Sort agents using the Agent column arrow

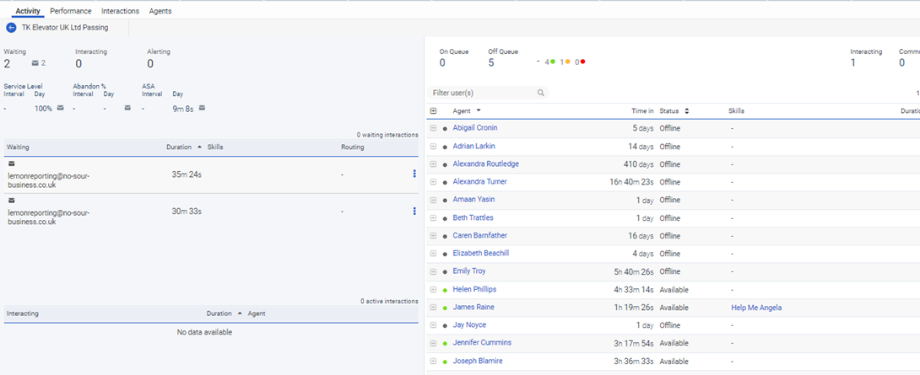(479, 111)
